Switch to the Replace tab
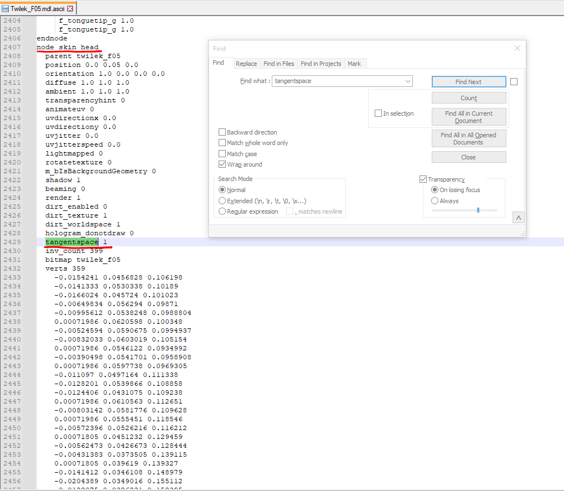 pos(246,64)
